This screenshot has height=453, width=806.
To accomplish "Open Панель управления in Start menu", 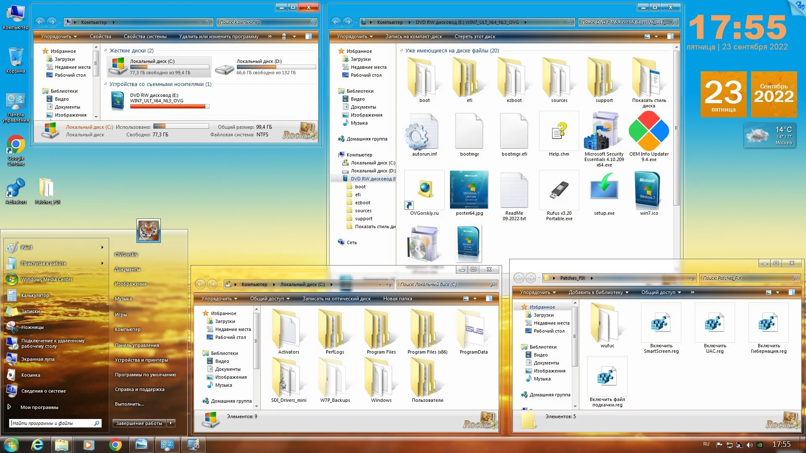I will point(137,345).
